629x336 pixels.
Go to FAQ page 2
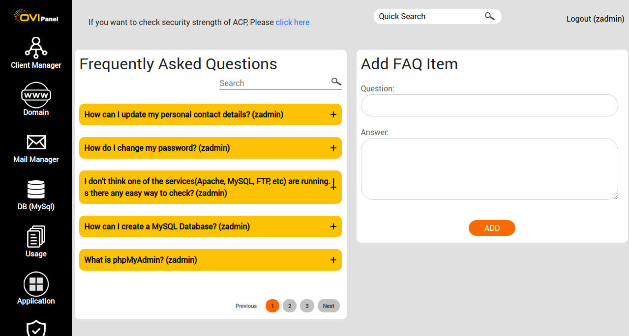290,306
